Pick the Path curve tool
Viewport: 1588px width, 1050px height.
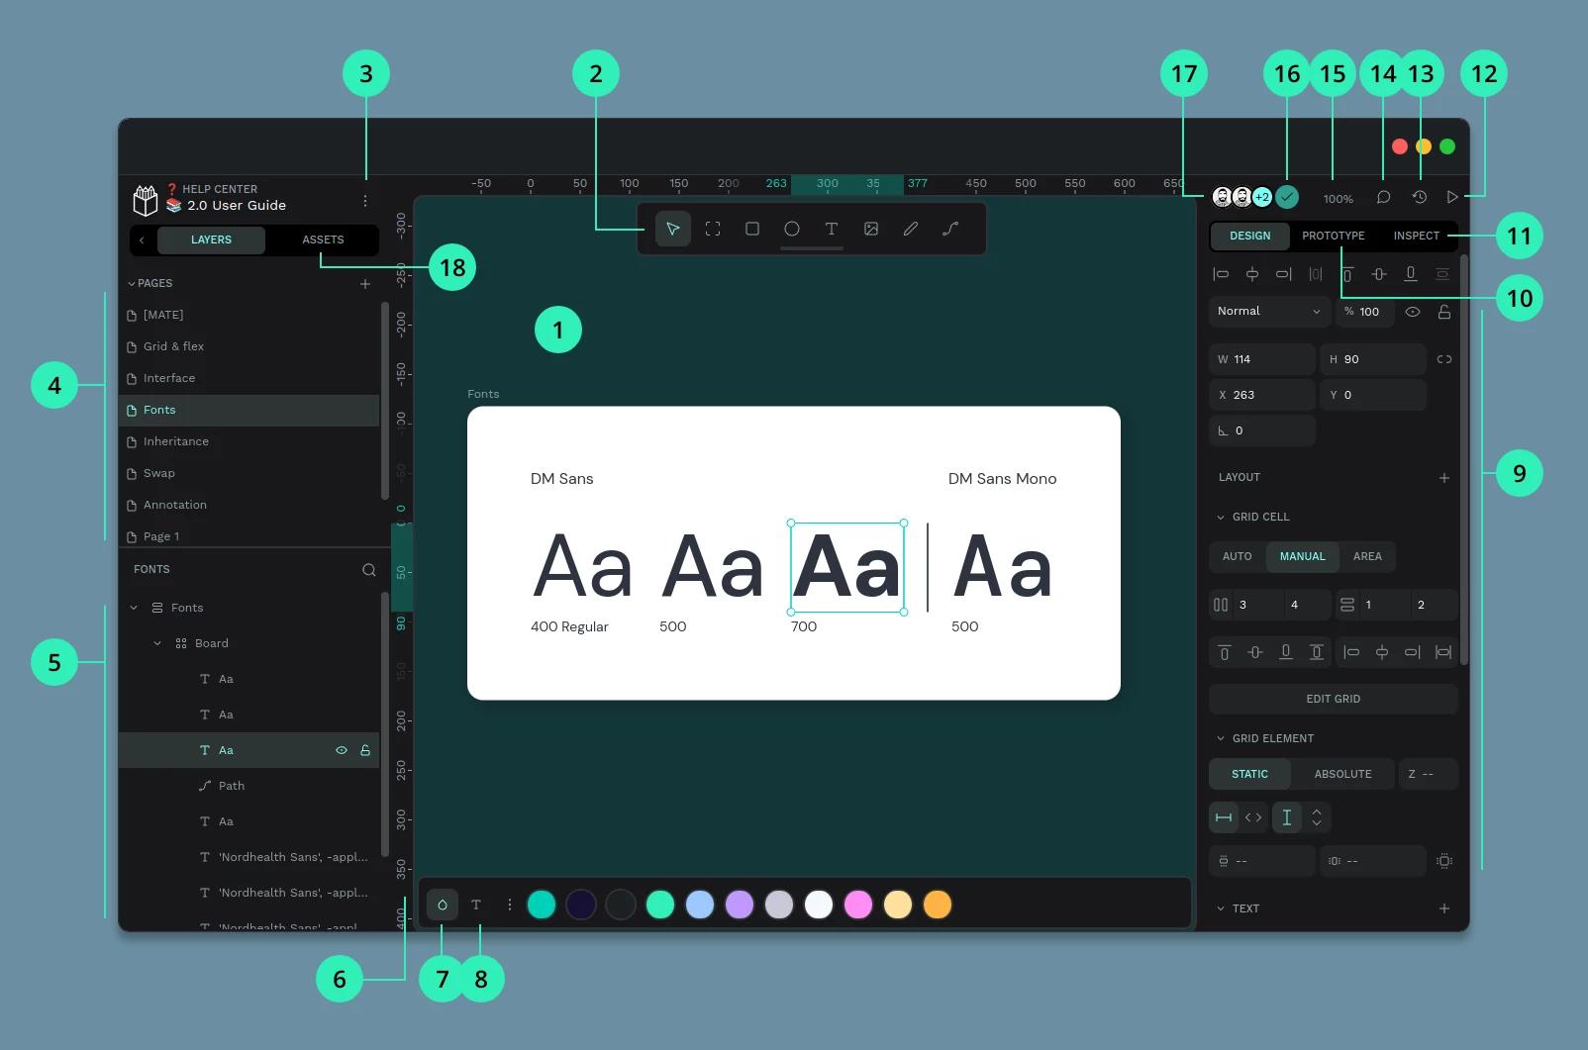tap(950, 229)
